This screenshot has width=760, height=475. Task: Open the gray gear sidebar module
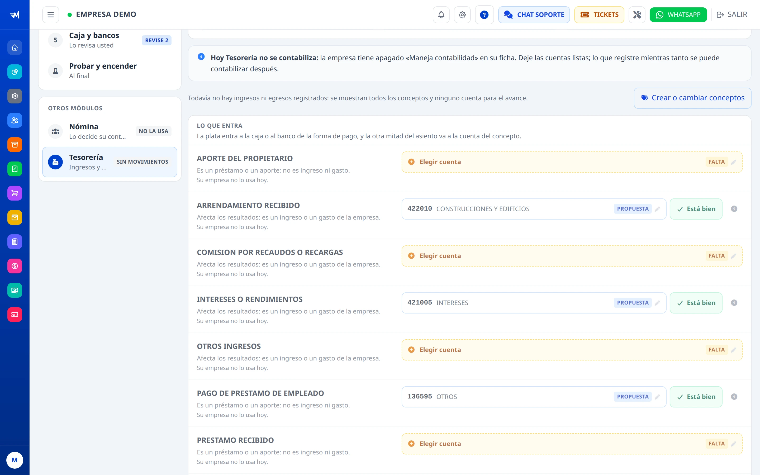pos(15,96)
